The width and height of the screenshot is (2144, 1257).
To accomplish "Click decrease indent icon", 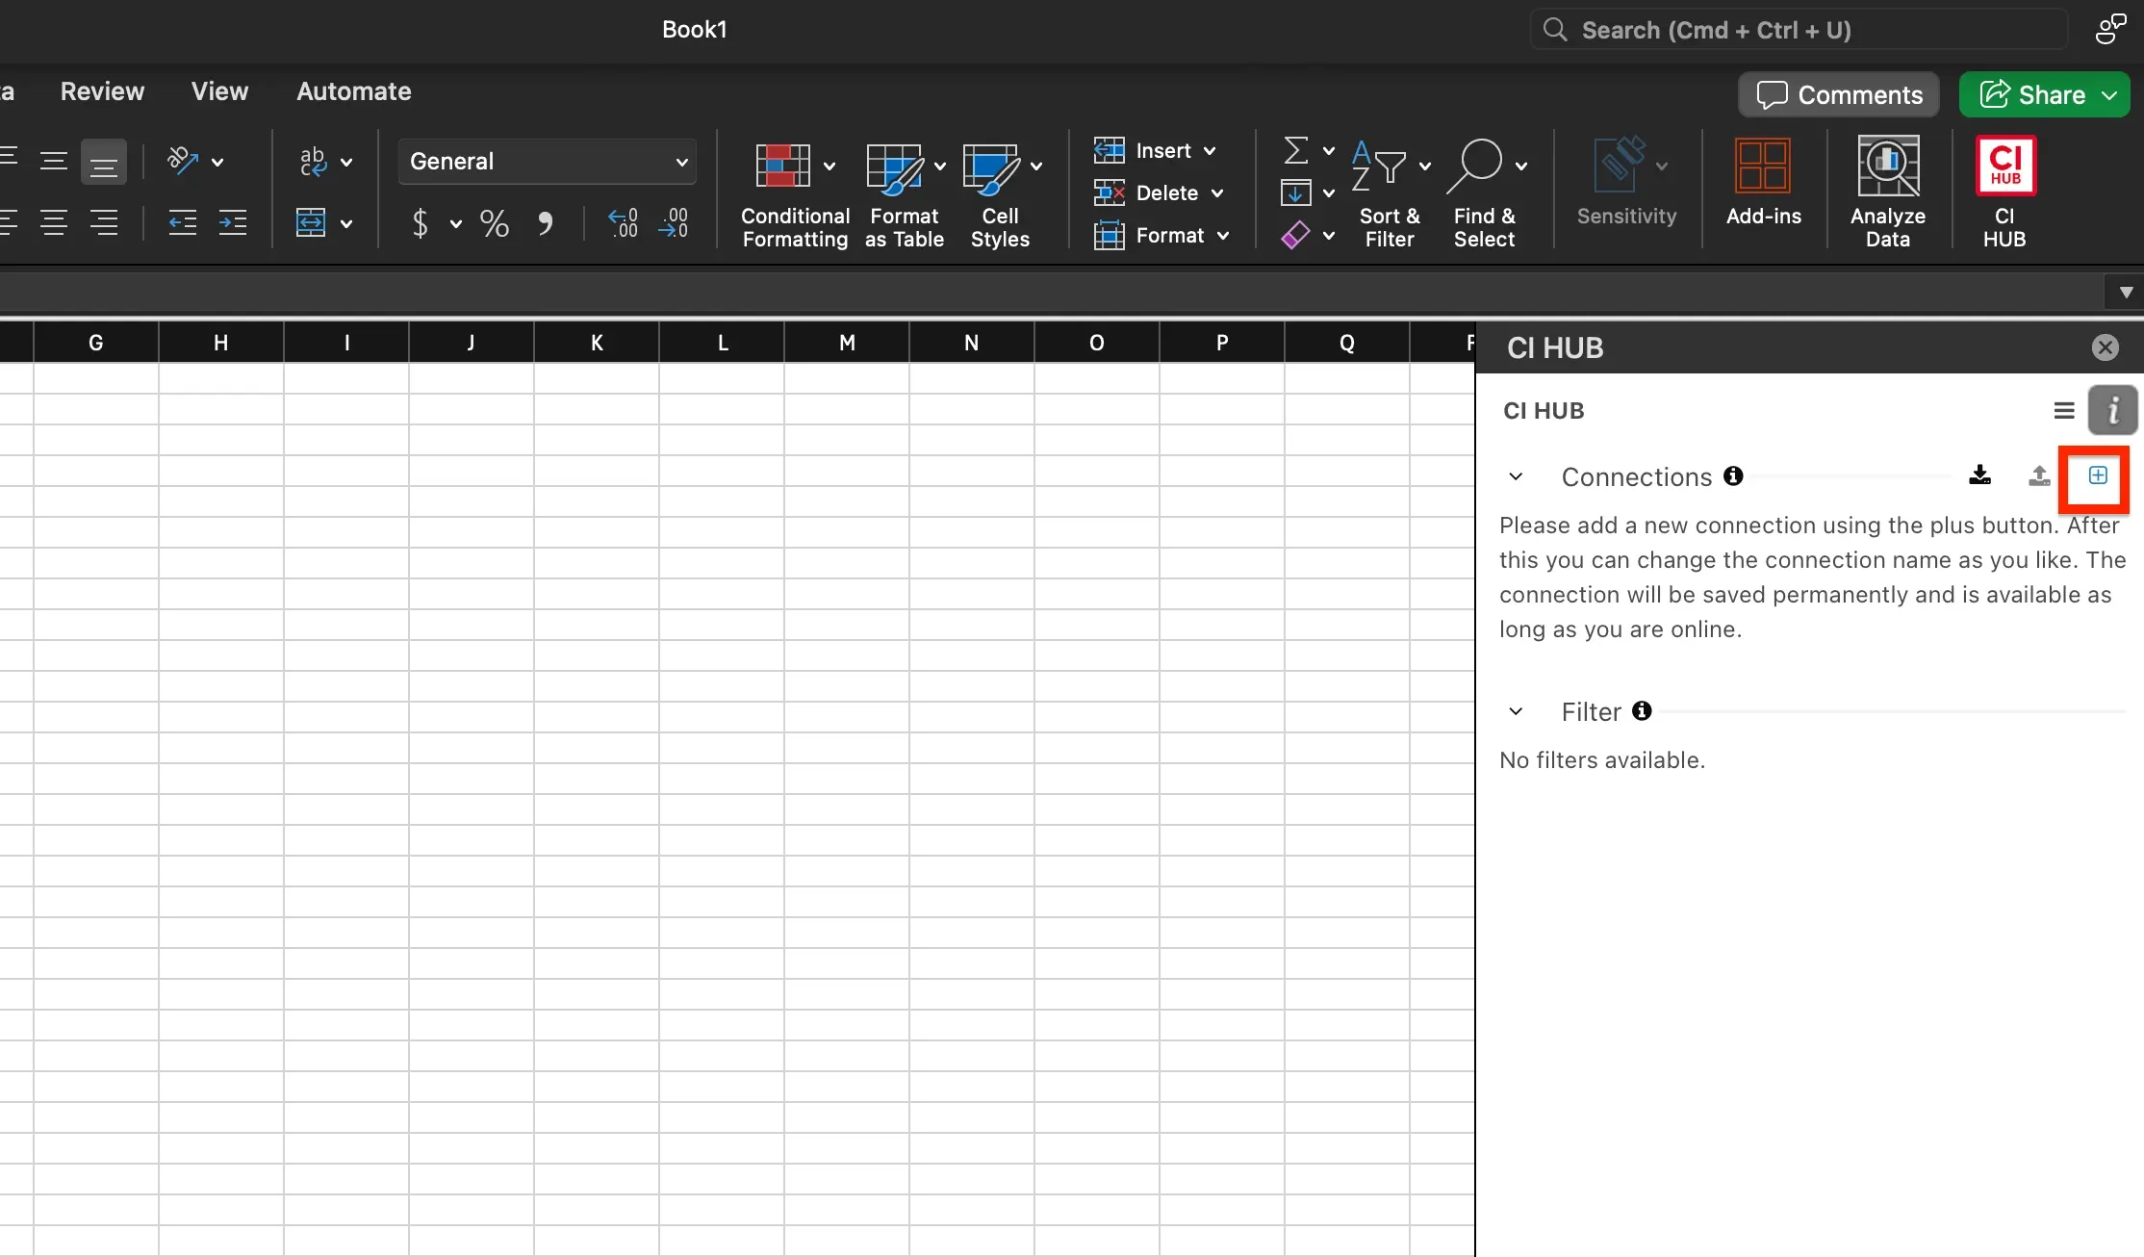I will (183, 223).
